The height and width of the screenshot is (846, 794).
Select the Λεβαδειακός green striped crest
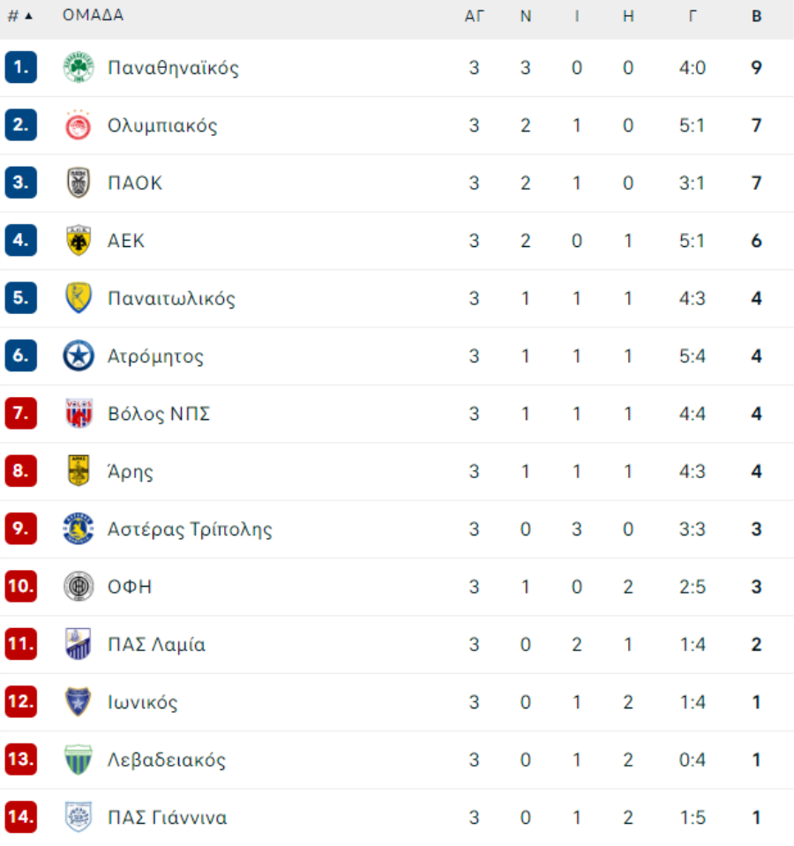click(79, 760)
